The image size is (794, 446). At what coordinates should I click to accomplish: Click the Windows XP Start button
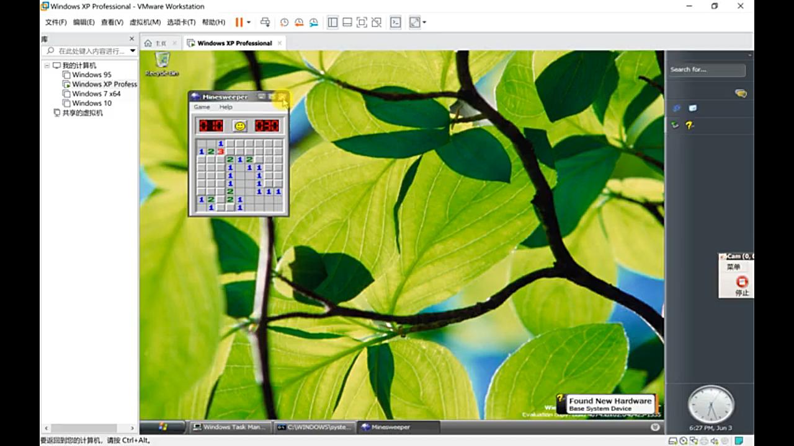coord(163,427)
